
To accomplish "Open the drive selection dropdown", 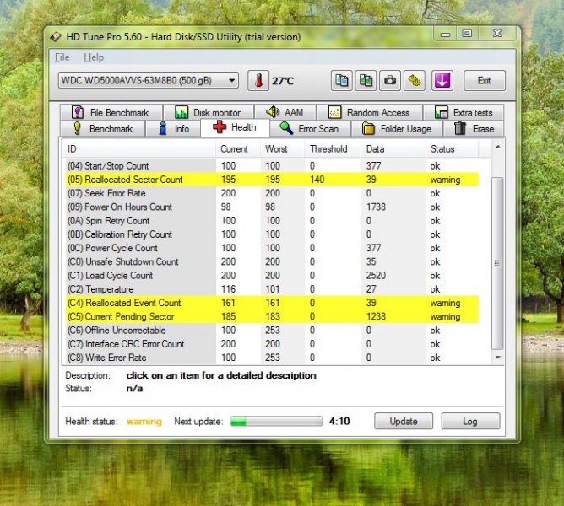I will 149,80.
